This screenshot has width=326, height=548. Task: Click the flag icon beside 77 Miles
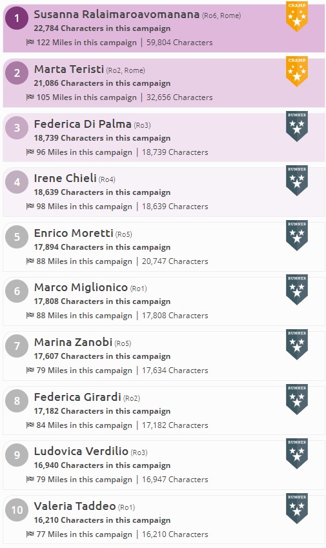click(30, 534)
